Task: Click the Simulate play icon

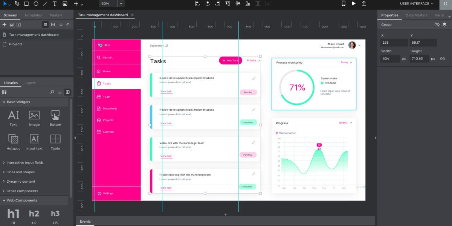Action: click(354, 4)
